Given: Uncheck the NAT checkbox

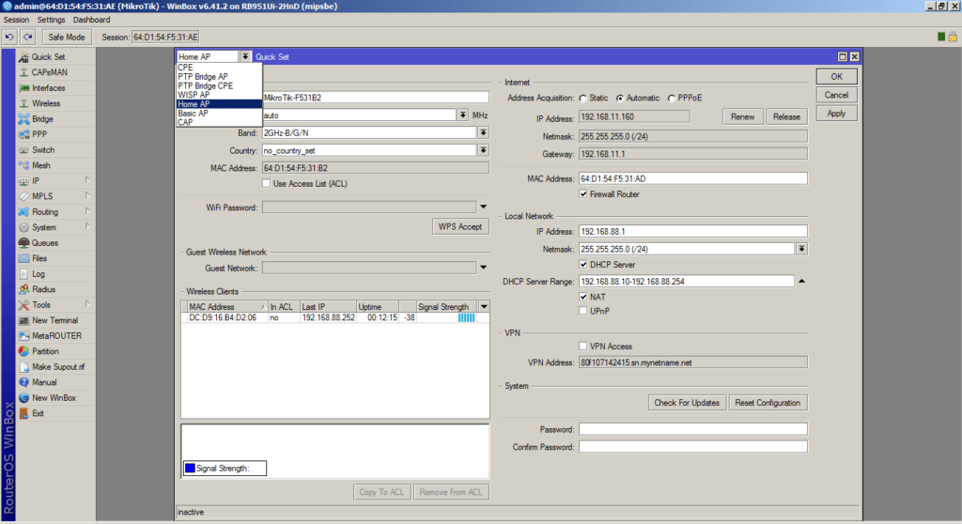Looking at the screenshot, I should coord(583,296).
